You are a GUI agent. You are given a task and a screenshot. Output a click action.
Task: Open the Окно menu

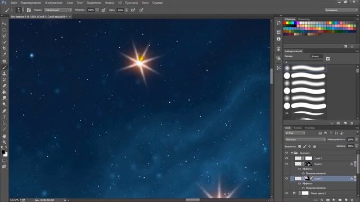coord(145,3)
